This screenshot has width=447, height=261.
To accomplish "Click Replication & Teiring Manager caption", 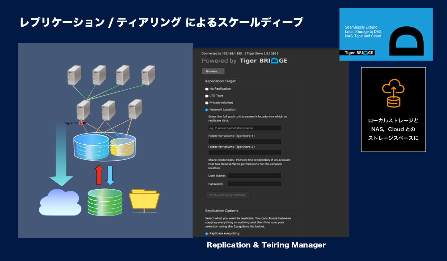I will 266,245.
